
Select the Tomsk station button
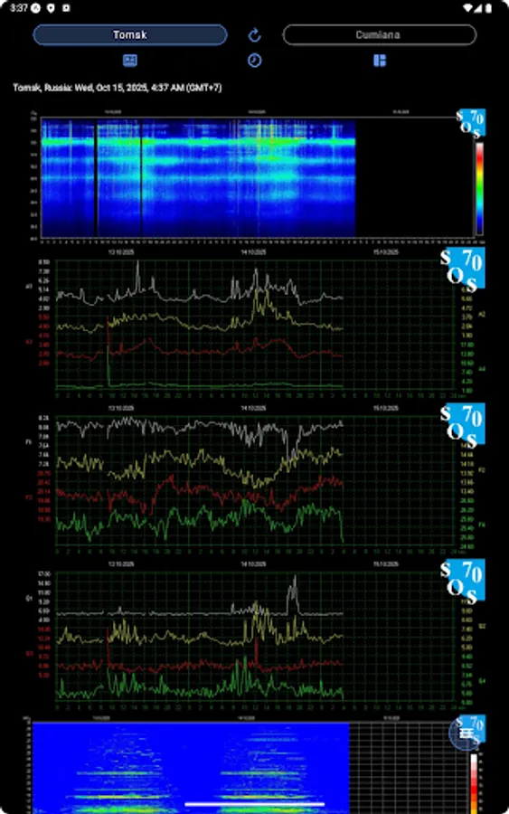click(129, 34)
